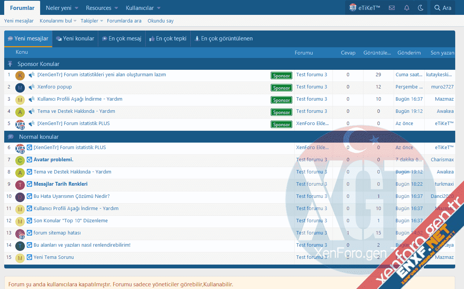464x289 pixels.
Task: Click the pin icon beside Sponsor Konular
Action: pyautogui.click(x=10, y=64)
